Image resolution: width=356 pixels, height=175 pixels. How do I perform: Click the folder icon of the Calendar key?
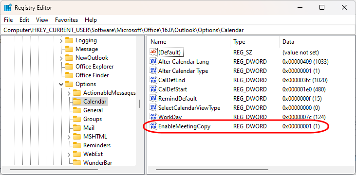pyautogui.click(x=77, y=102)
